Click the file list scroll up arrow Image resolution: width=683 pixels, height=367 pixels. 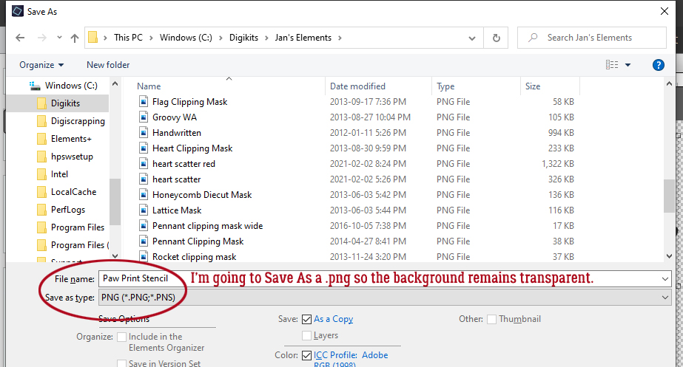pyautogui.click(x=669, y=83)
